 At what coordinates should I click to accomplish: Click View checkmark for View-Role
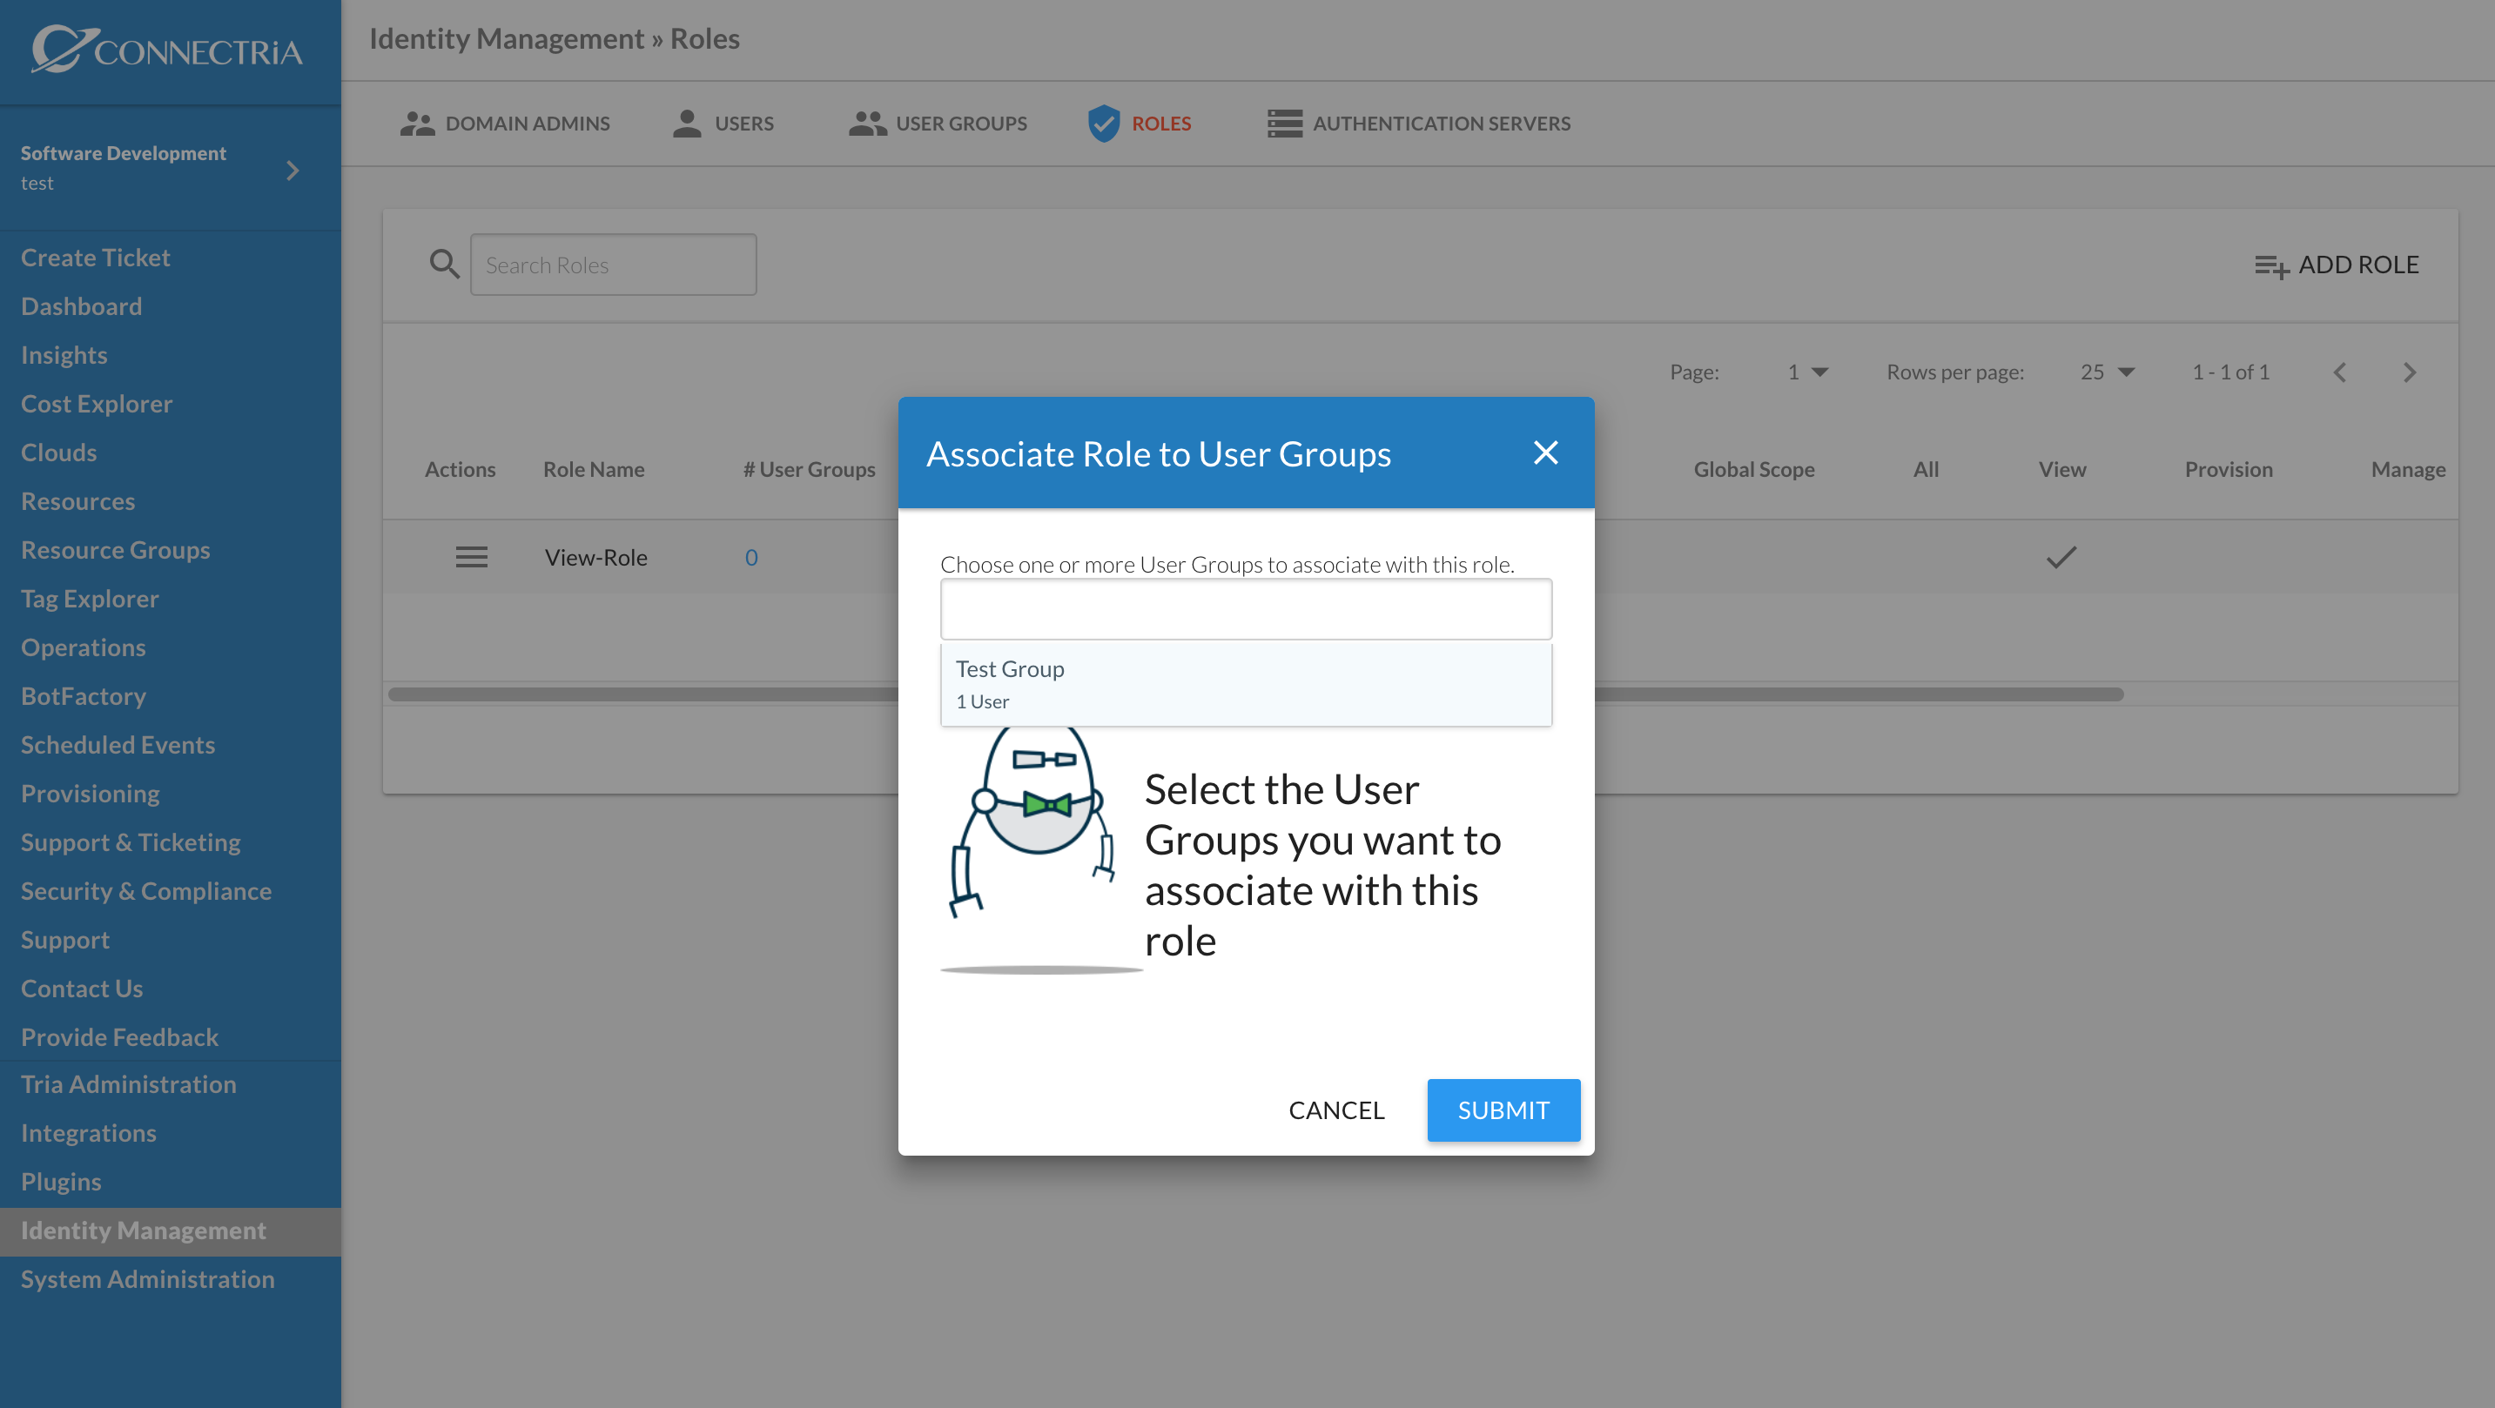[2061, 557]
